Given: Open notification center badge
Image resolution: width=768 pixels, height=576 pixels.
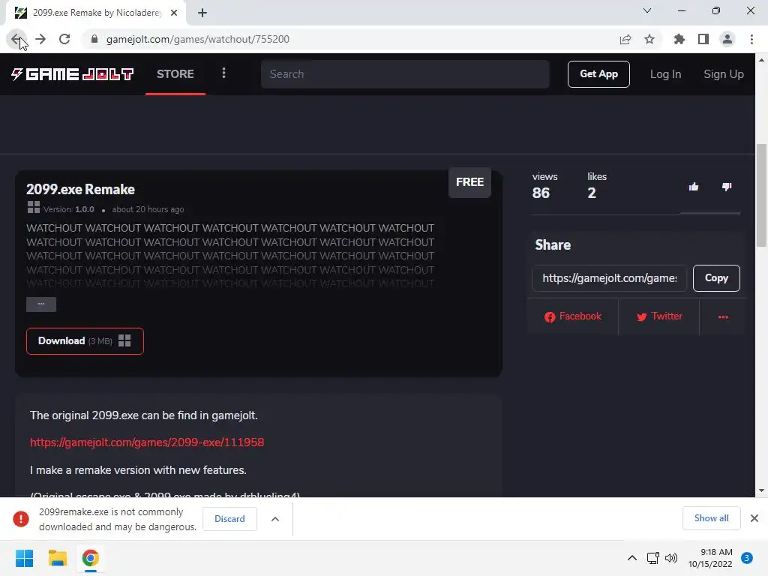Looking at the screenshot, I should click(x=747, y=558).
